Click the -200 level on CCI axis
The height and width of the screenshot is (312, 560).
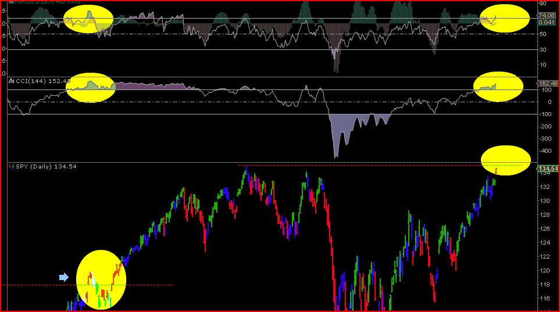pyautogui.click(x=545, y=127)
